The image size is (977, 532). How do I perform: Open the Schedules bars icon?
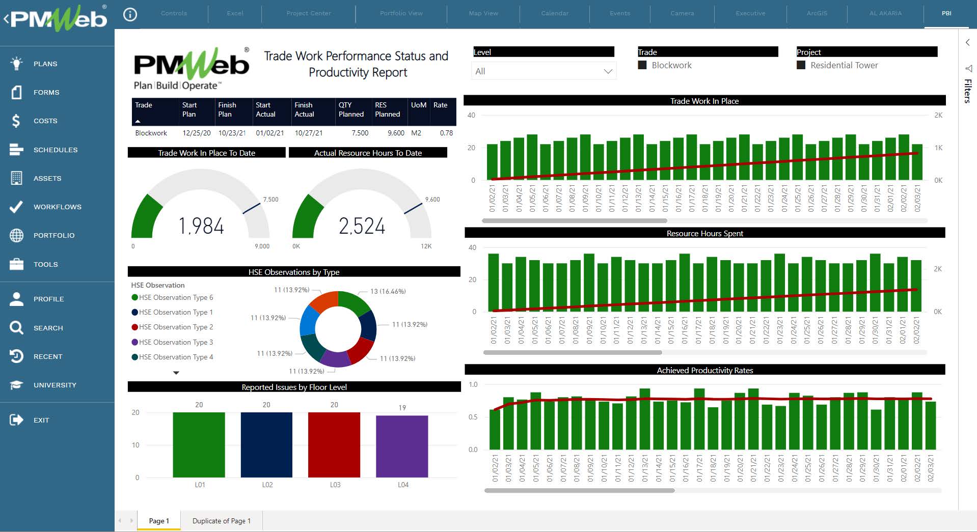(x=16, y=149)
